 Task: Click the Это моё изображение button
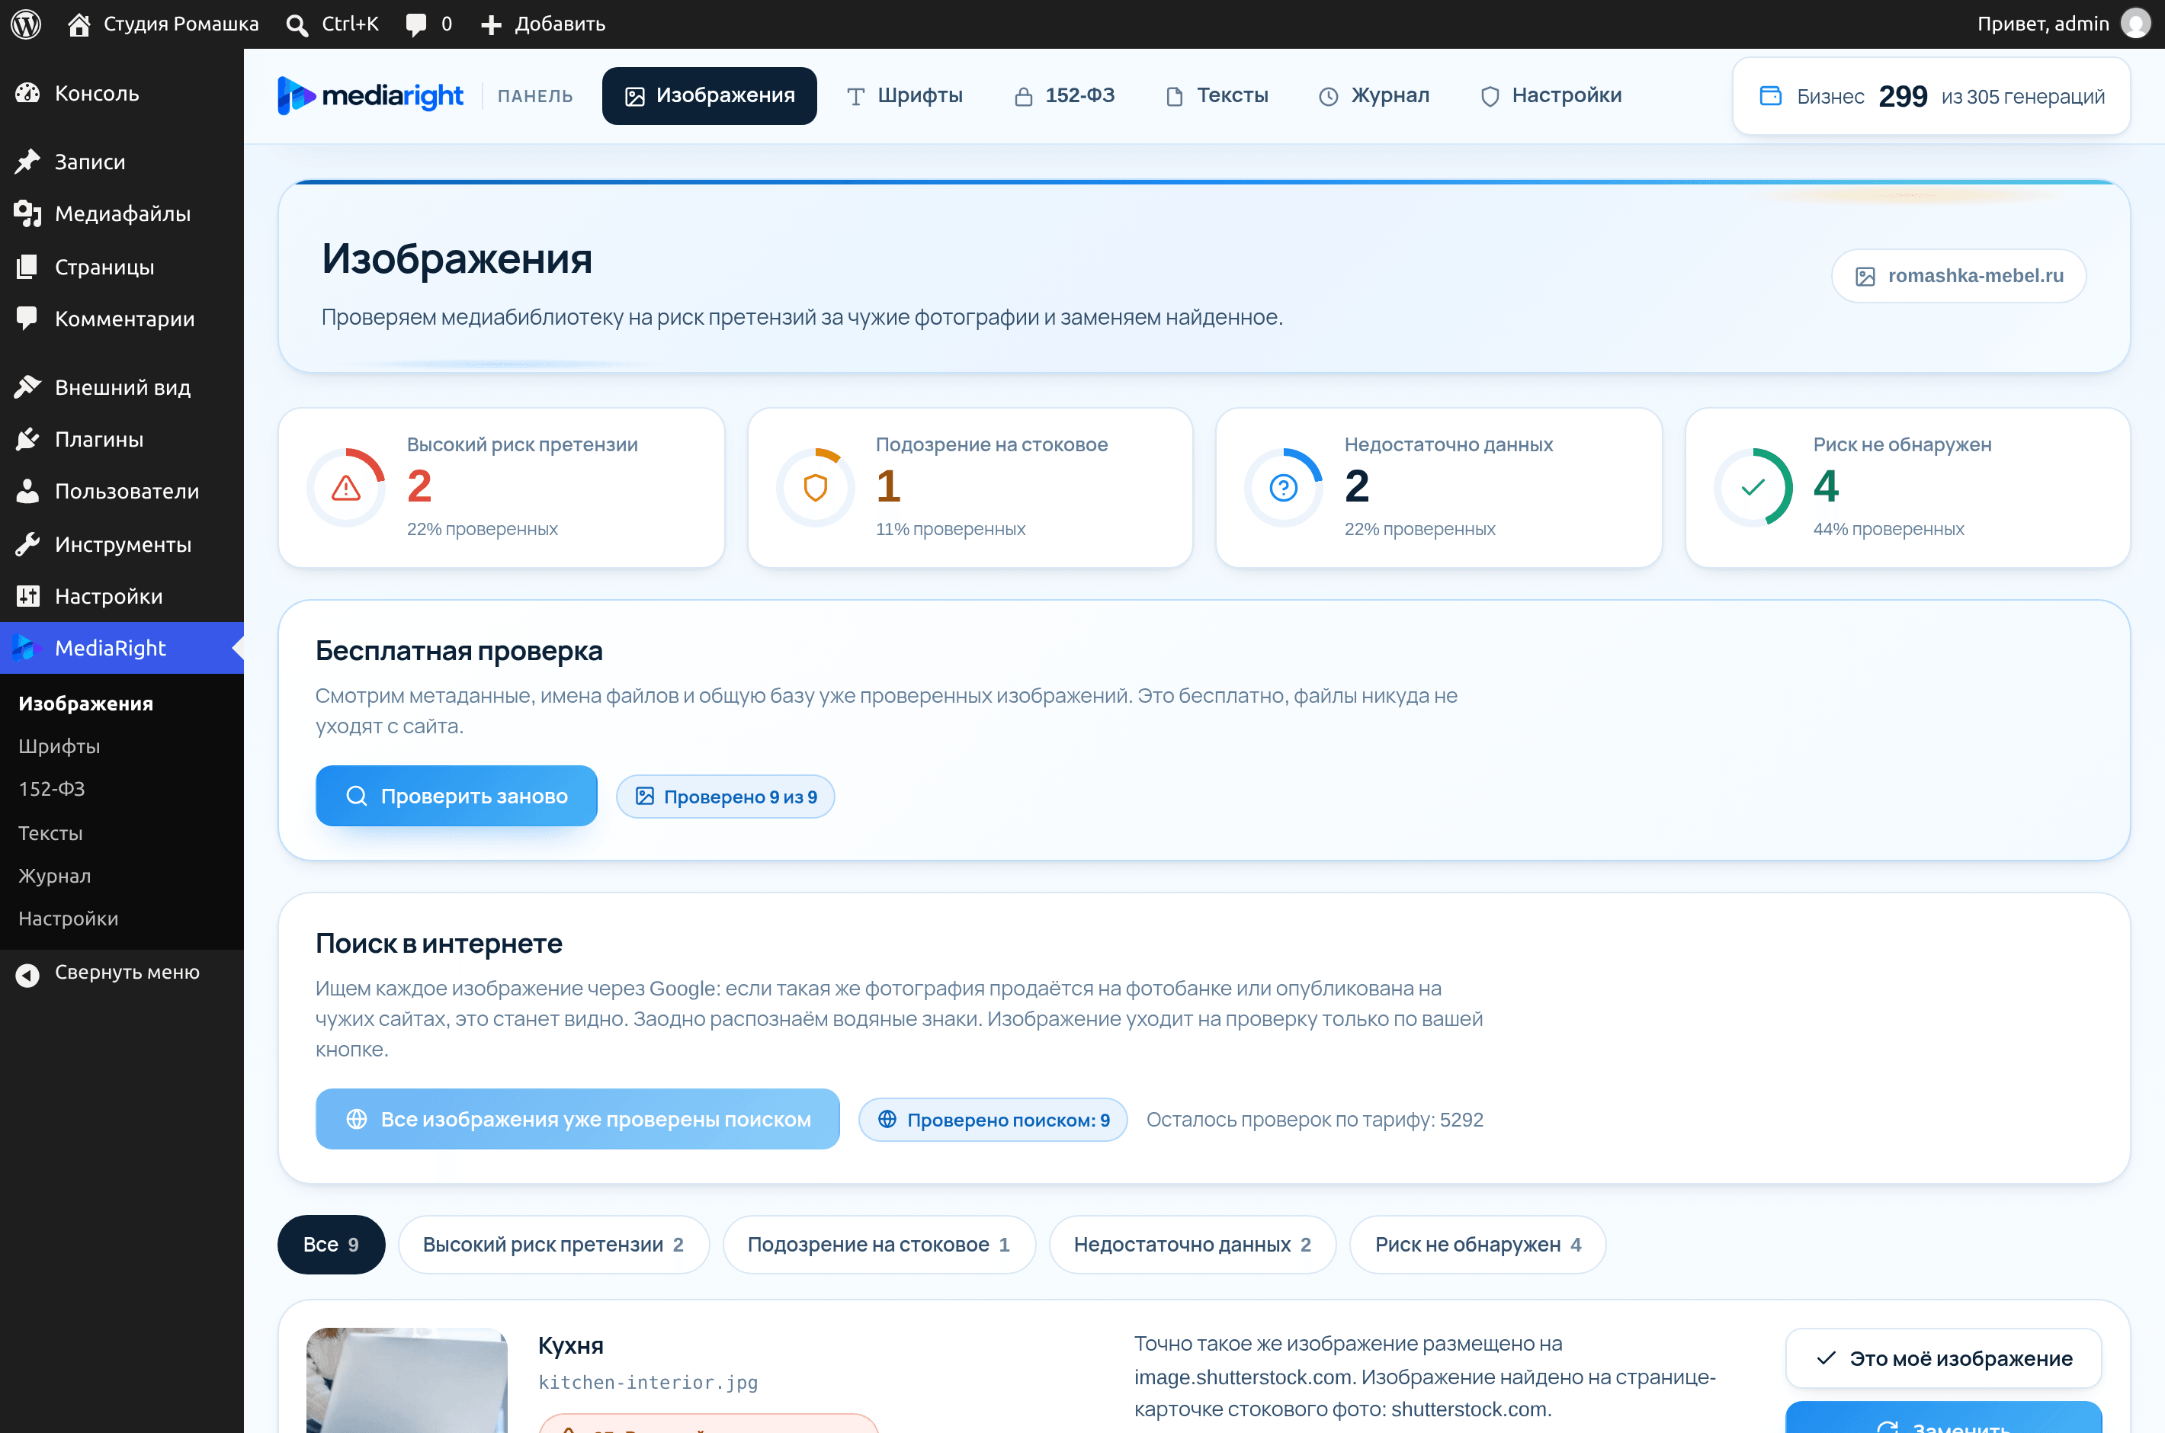[1944, 1358]
